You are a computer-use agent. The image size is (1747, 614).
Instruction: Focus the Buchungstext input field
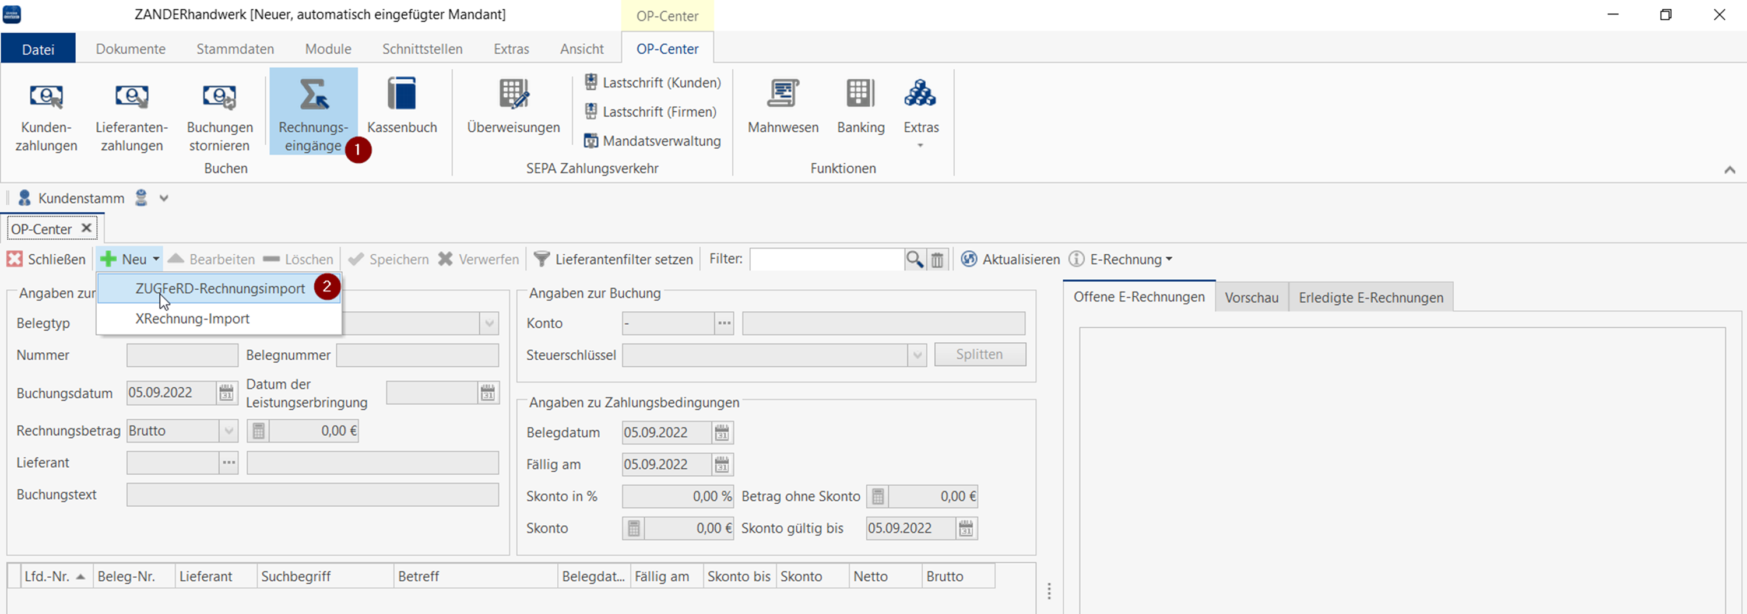coord(312,494)
